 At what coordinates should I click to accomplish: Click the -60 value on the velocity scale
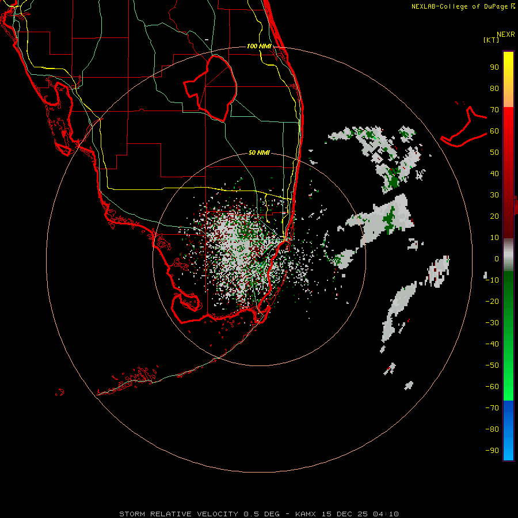coord(492,387)
